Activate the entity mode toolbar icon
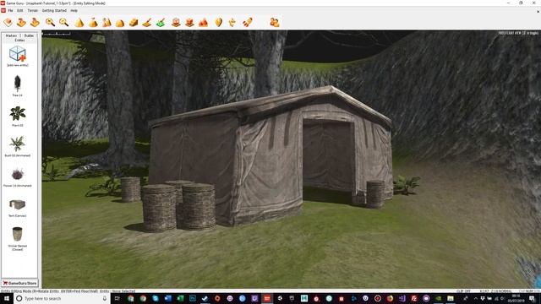 [176, 23]
